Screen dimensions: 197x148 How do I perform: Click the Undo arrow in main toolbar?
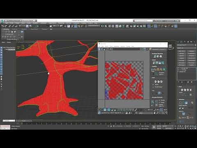click(2, 26)
